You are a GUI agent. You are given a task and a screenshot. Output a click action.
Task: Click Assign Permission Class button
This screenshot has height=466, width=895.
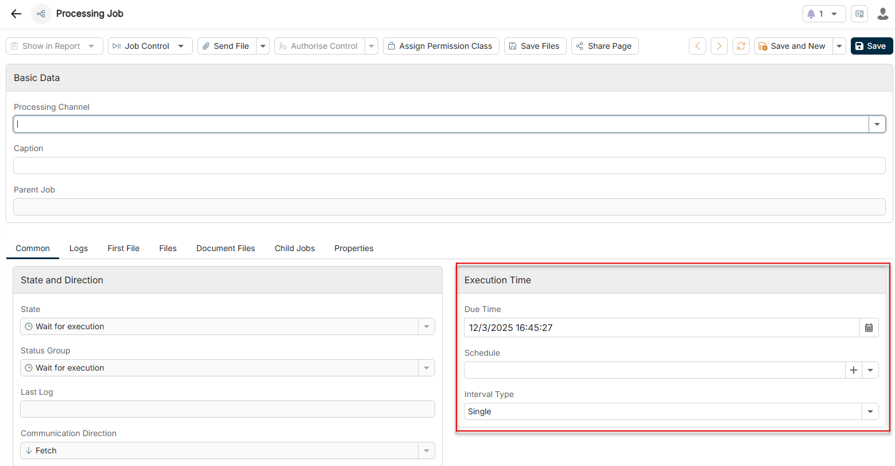pyautogui.click(x=441, y=46)
